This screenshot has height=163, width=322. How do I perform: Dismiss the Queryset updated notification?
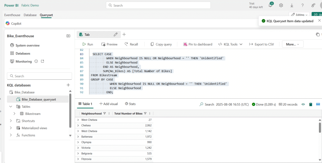click(x=319, y=20)
